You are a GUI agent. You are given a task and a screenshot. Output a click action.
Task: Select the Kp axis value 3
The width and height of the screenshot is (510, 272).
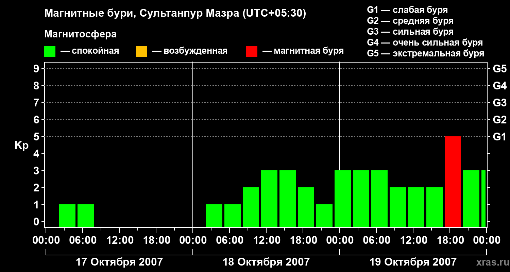[37, 171]
